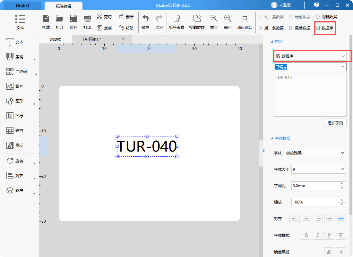
Task: Select the 条码 barcode tool
Action: pyautogui.click(x=15, y=57)
